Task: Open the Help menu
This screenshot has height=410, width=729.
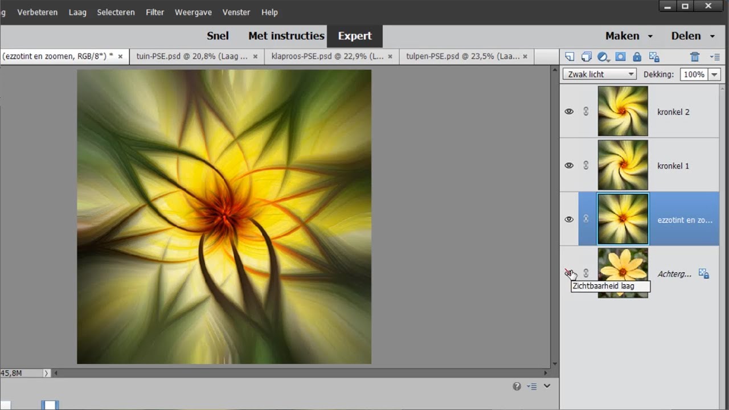Action: point(269,12)
